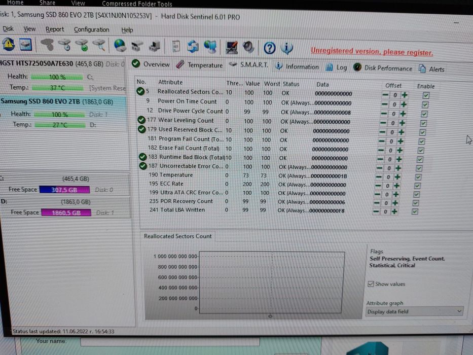Open the Help menu
The image size is (473, 355).
(x=127, y=30)
